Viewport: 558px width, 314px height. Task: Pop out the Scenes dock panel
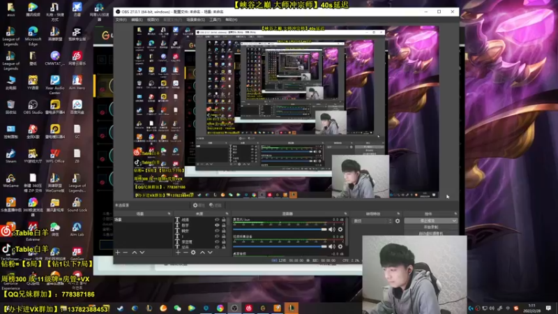click(x=169, y=214)
